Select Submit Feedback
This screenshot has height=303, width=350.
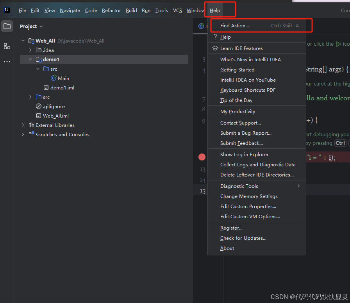pyautogui.click(x=257, y=143)
